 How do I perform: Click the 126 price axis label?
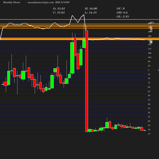pyautogui.click(x=149, y=36)
